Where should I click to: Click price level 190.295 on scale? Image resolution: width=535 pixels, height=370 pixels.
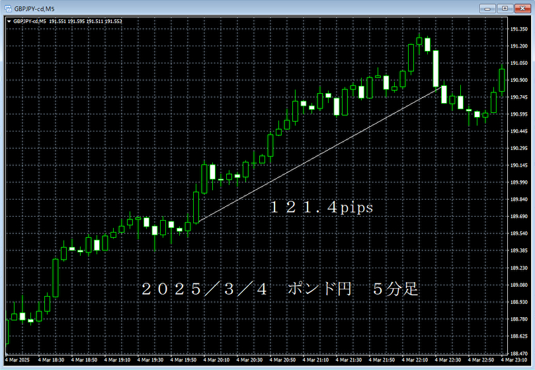point(519,149)
